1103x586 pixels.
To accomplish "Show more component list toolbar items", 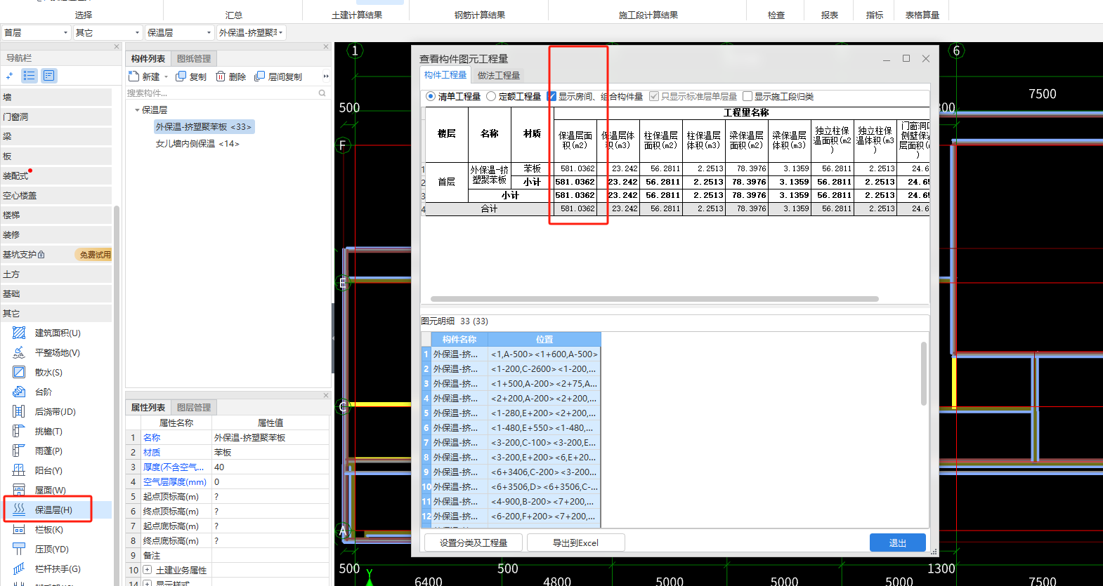I will pos(326,76).
